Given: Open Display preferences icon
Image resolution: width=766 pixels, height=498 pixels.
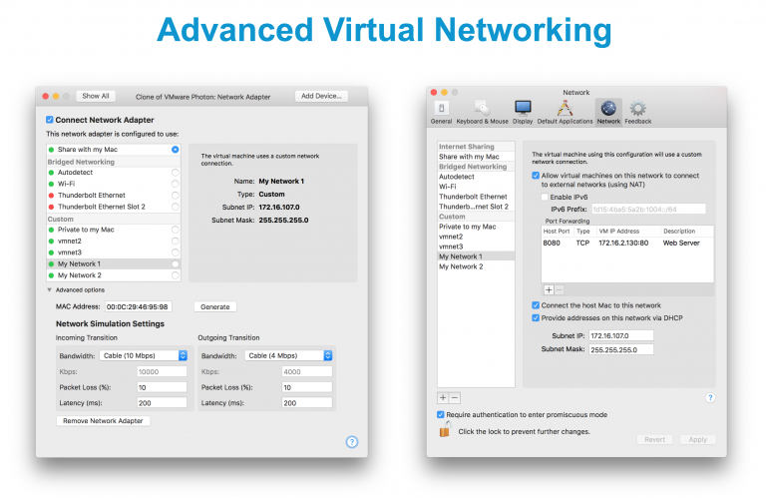Looking at the screenshot, I should pyautogui.click(x=523, y=109).
